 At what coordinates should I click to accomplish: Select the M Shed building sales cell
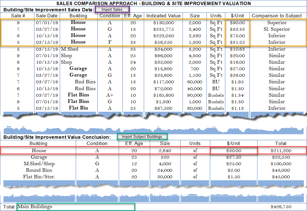point(70,49)
